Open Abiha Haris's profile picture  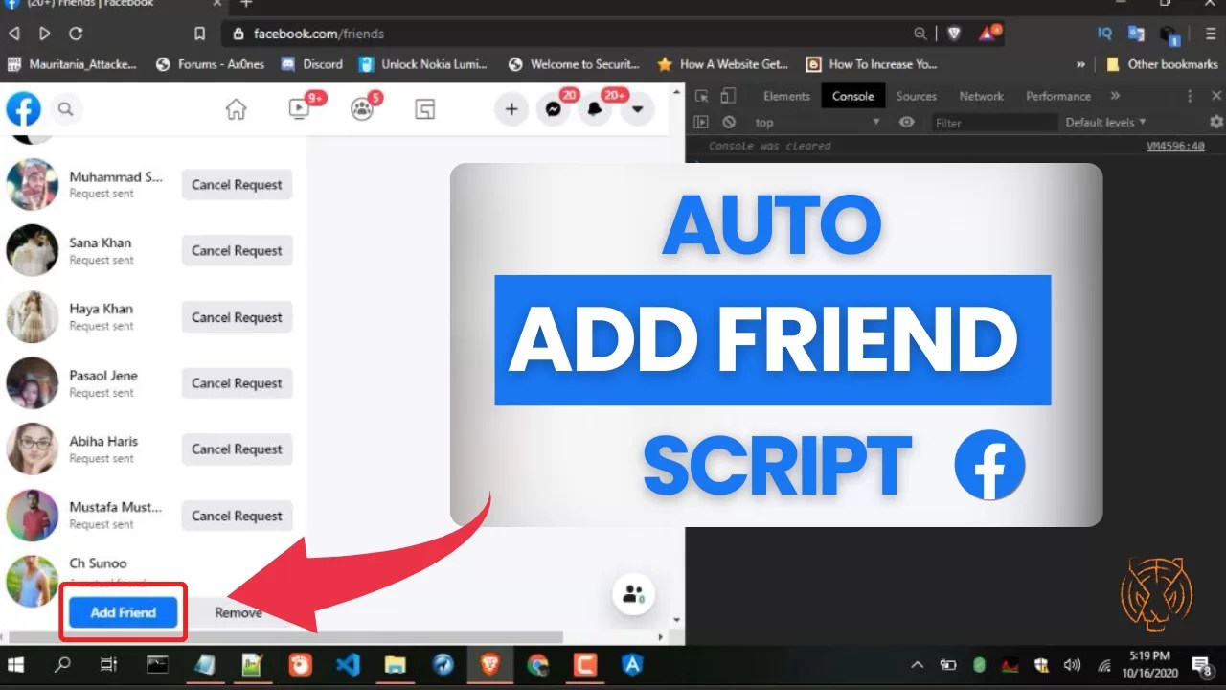coord(33,449)
